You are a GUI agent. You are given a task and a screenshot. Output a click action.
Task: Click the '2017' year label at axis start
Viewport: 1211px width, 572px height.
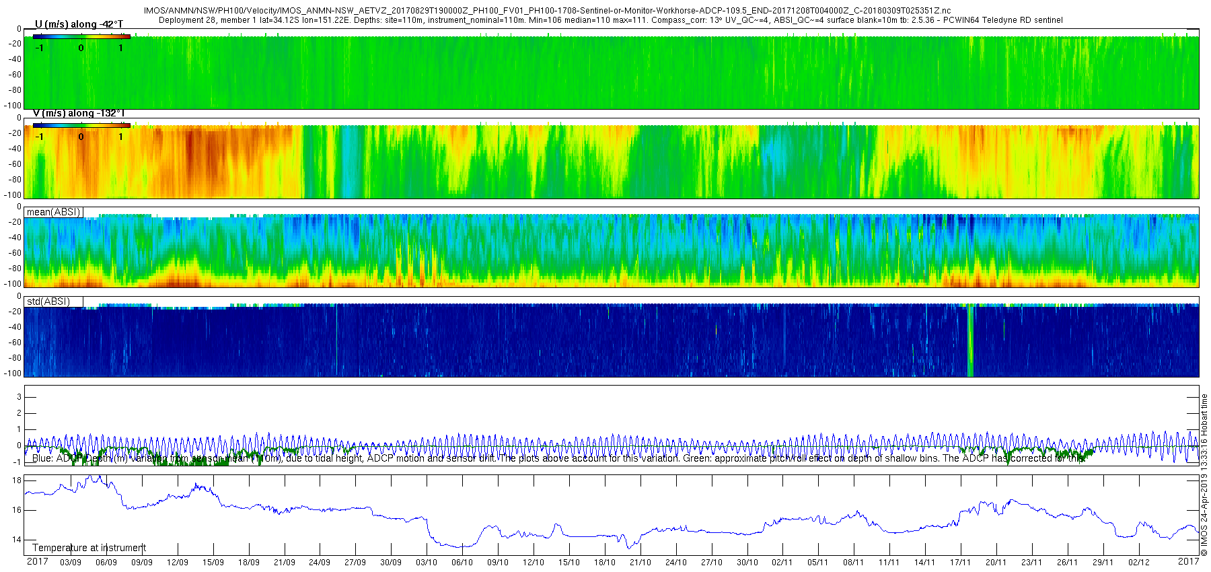tap(37, 561)
